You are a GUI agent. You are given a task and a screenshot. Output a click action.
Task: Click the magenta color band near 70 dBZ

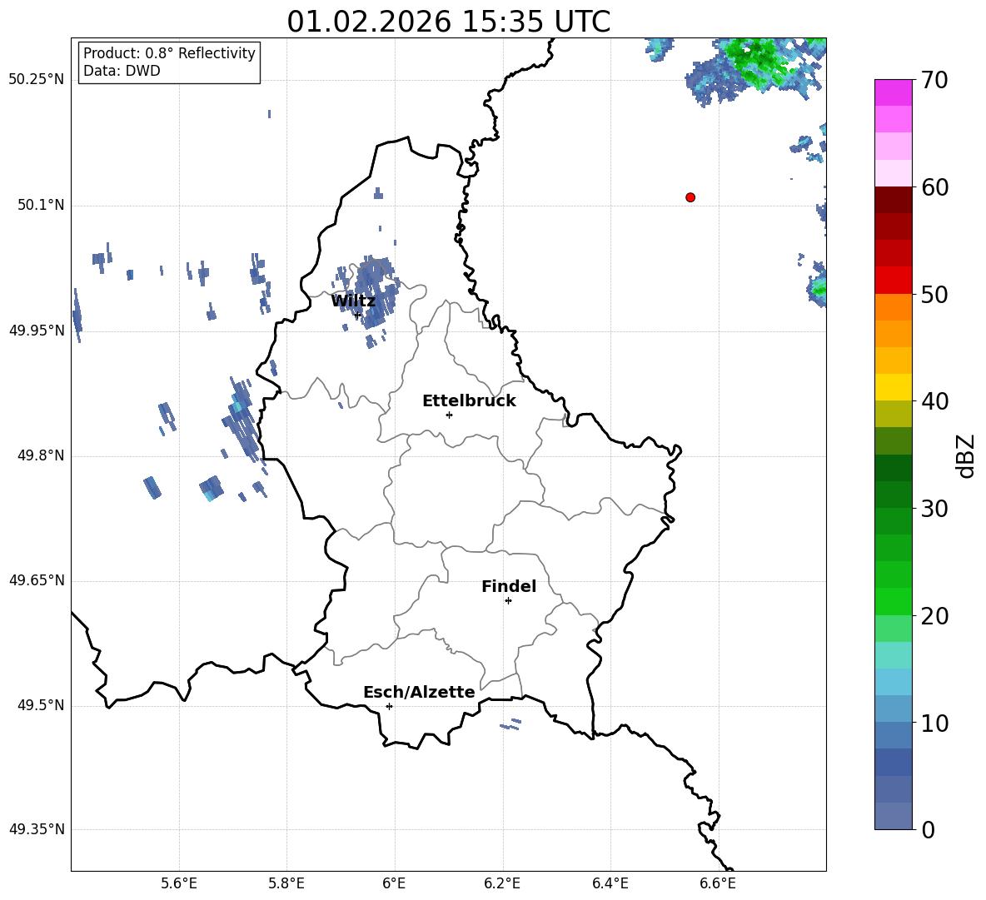(x=893, y=92)
